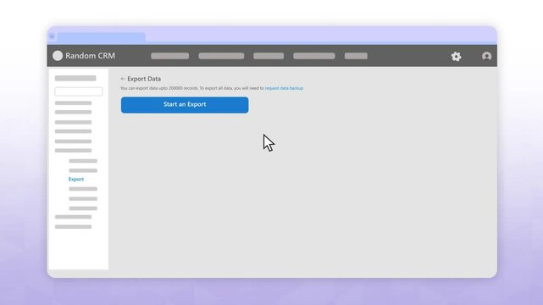Click the Start an Export button

coord(185,105)
